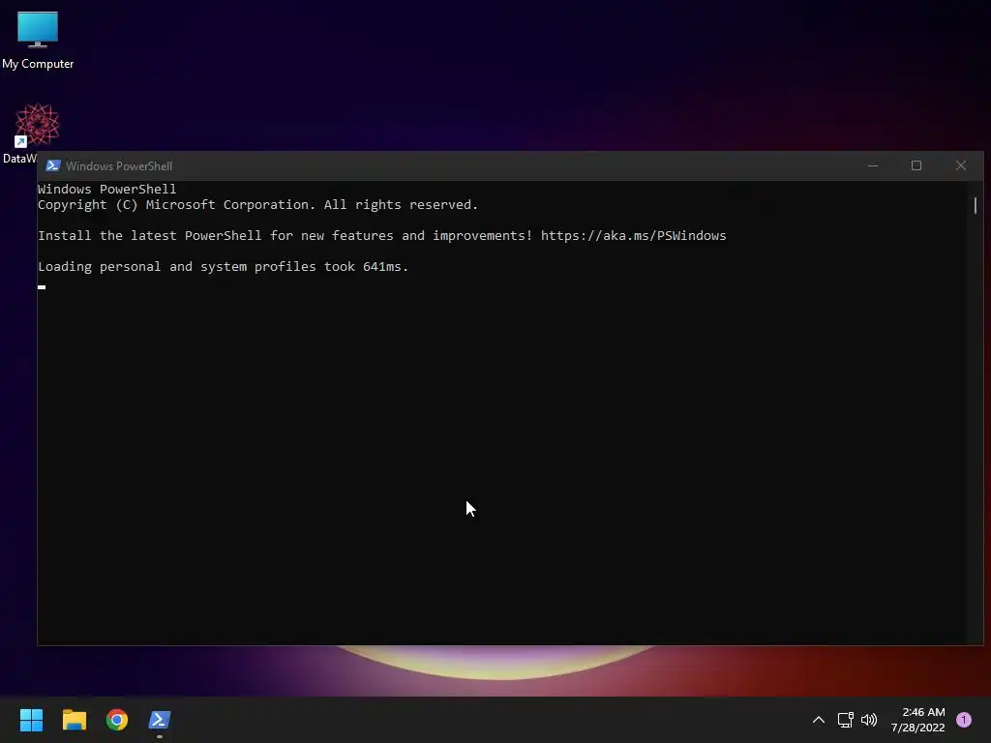Open the volume tray icon
The width and height of the screenshot is (991, 743).
tap(869, 720)
